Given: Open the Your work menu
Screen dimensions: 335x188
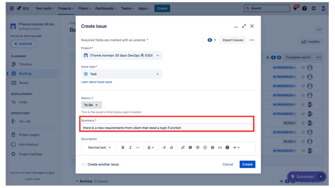Looking at the screenshot, I should [44, 8].
